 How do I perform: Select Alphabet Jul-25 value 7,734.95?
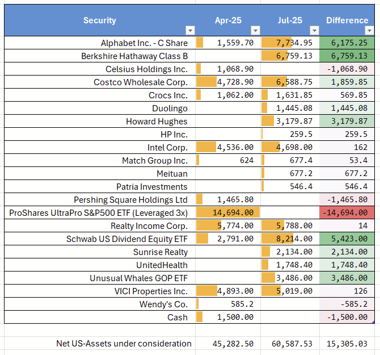[290, 43]
